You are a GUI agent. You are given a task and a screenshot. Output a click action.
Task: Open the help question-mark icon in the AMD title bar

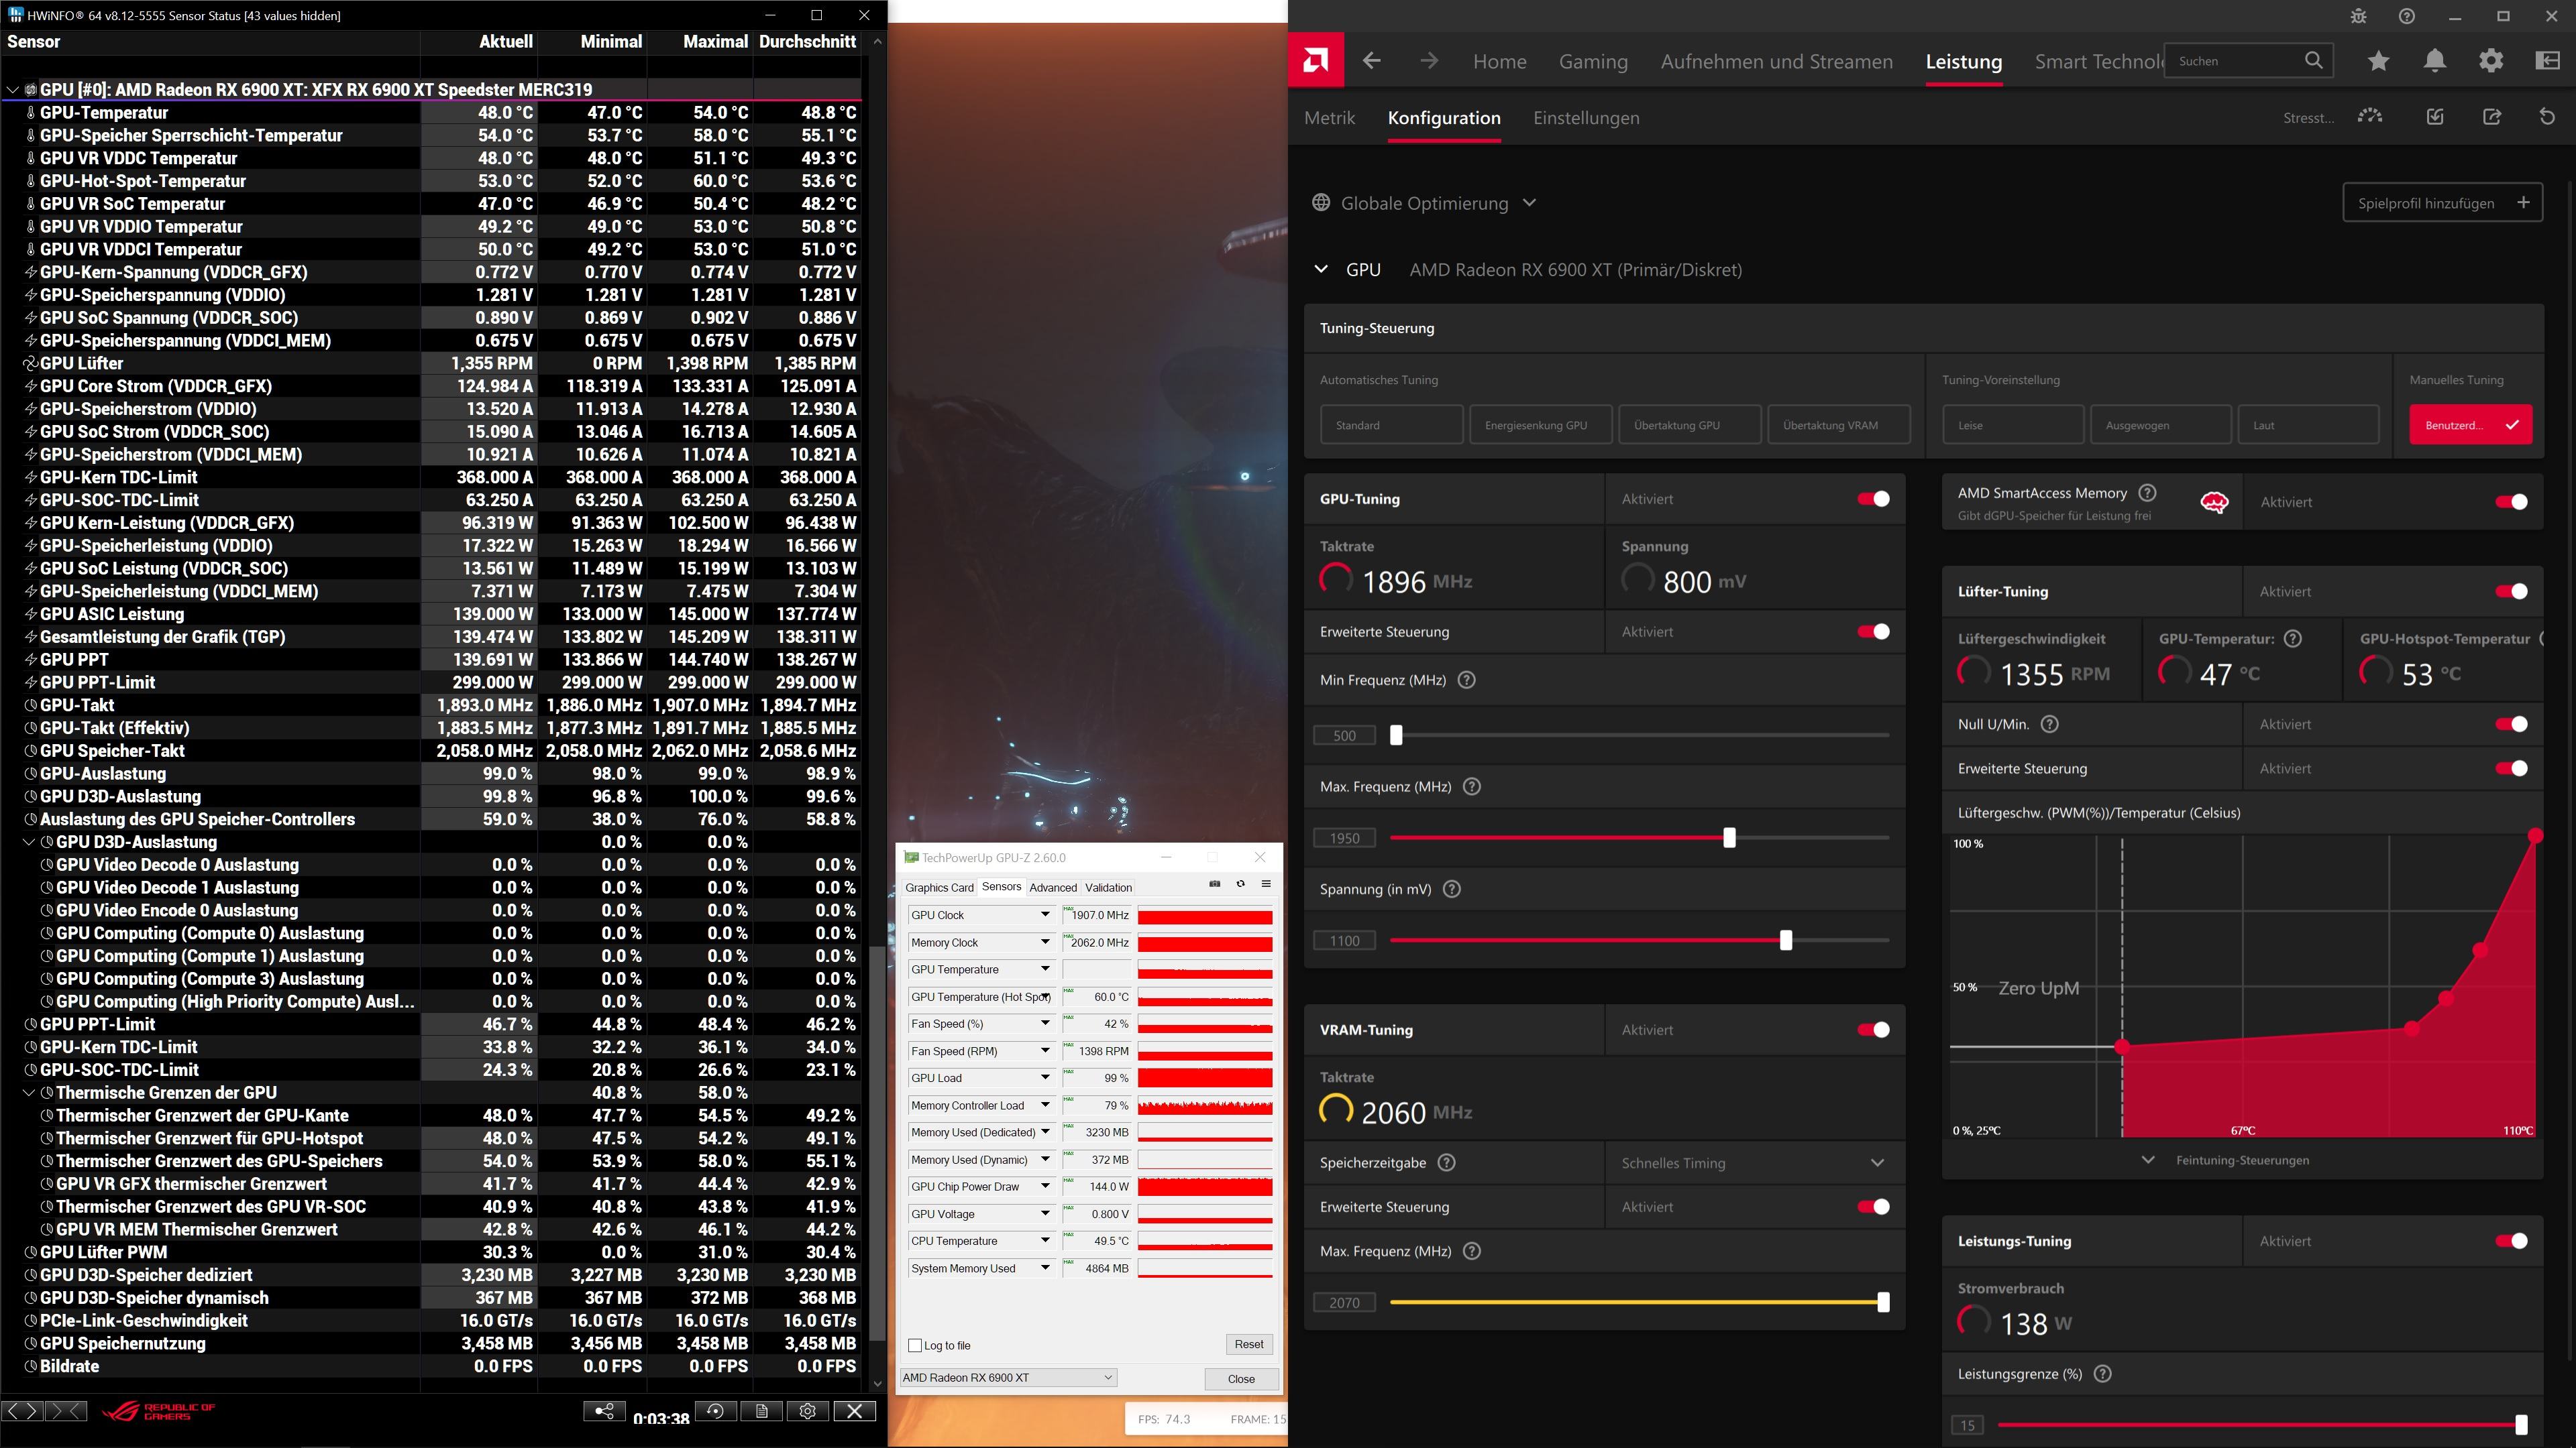pos(2407,16)
